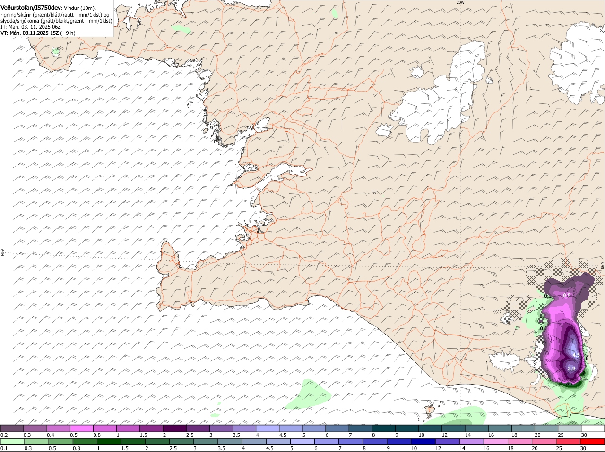The height and width of the screenshot is (452, 605).
Task: Click the dark teal swatch labeled 8 in top scale
Action: click(x=384, y=428)
